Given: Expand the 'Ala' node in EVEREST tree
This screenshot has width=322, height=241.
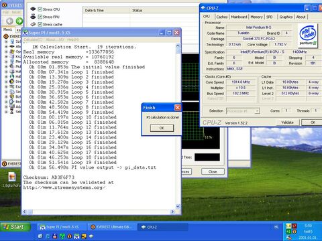Looking at the screenshot, I should click(6, 46).
